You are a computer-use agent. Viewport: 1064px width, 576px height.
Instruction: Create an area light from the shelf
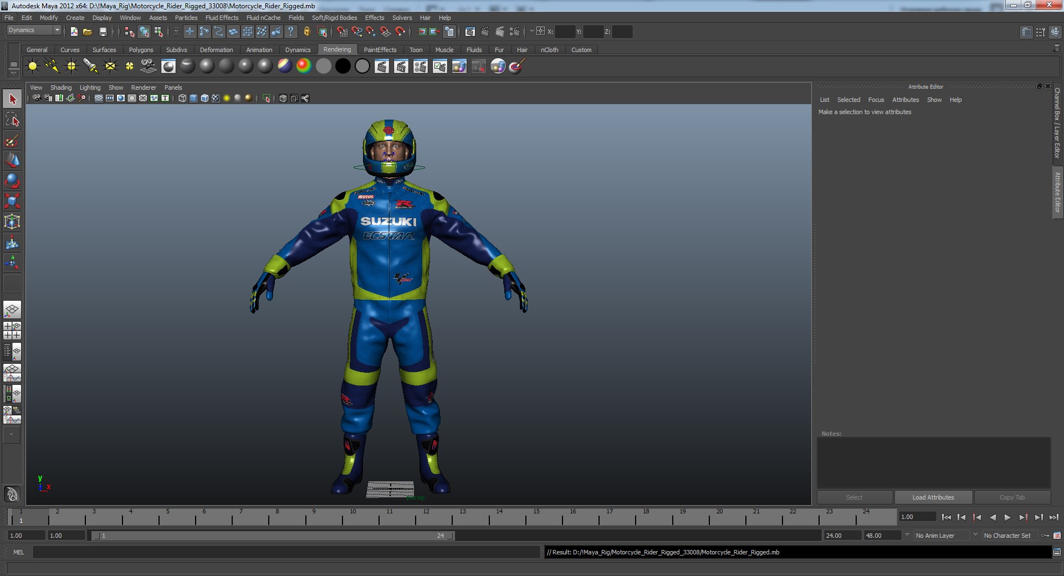[x=110, y=66]
